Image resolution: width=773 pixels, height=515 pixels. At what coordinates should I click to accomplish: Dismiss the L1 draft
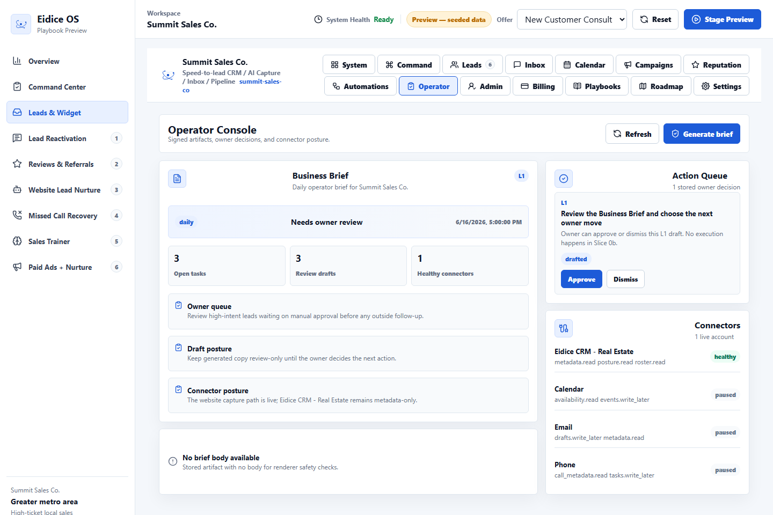pyautogui.click(x=625, y=279)
